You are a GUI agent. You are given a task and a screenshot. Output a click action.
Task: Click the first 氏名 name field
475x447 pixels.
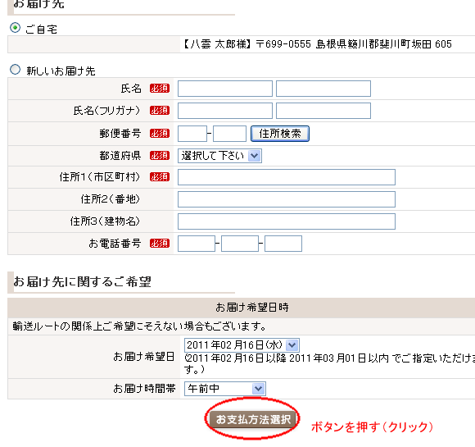coord(225,89)
